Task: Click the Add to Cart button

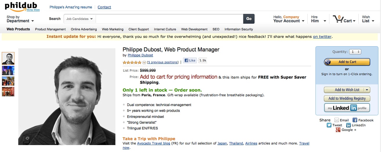Action: click(347, 62)
